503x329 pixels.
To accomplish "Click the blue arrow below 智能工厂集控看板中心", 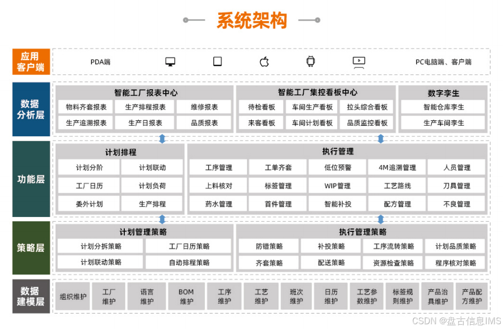I will coord(380,138).
